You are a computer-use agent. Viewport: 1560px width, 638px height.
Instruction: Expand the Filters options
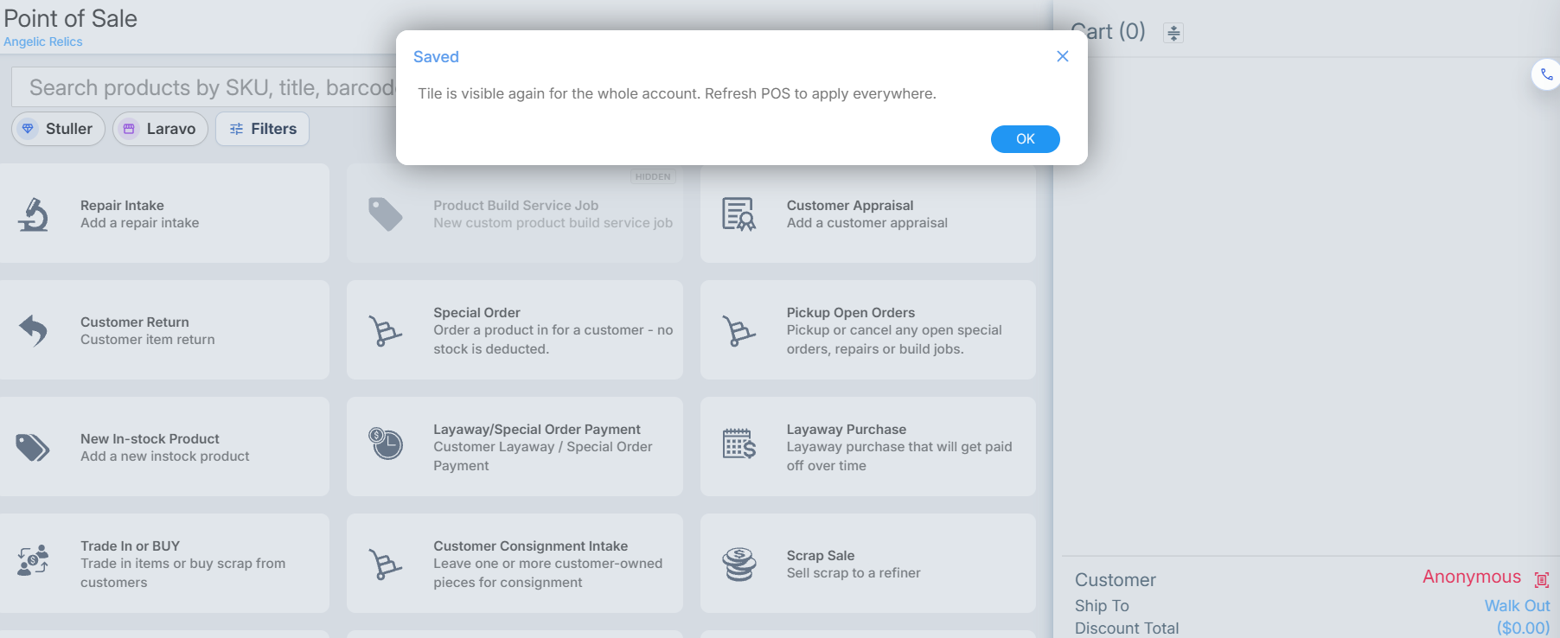[x=262, y=129]
